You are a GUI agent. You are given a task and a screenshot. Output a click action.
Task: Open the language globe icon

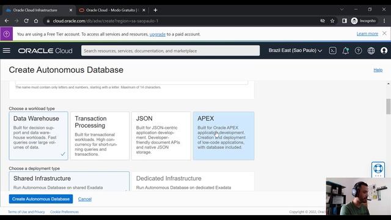point(371,51)
